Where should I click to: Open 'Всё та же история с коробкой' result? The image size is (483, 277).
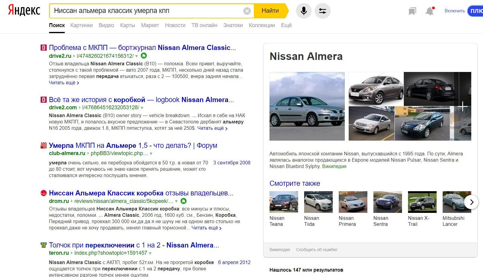coord(141,100)
